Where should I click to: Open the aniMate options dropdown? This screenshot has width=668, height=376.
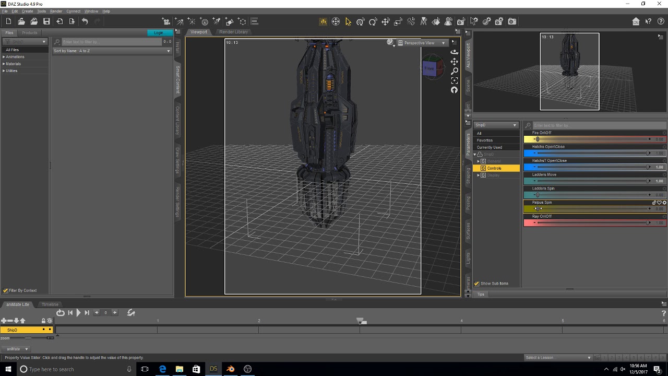(x=16, y=349)
